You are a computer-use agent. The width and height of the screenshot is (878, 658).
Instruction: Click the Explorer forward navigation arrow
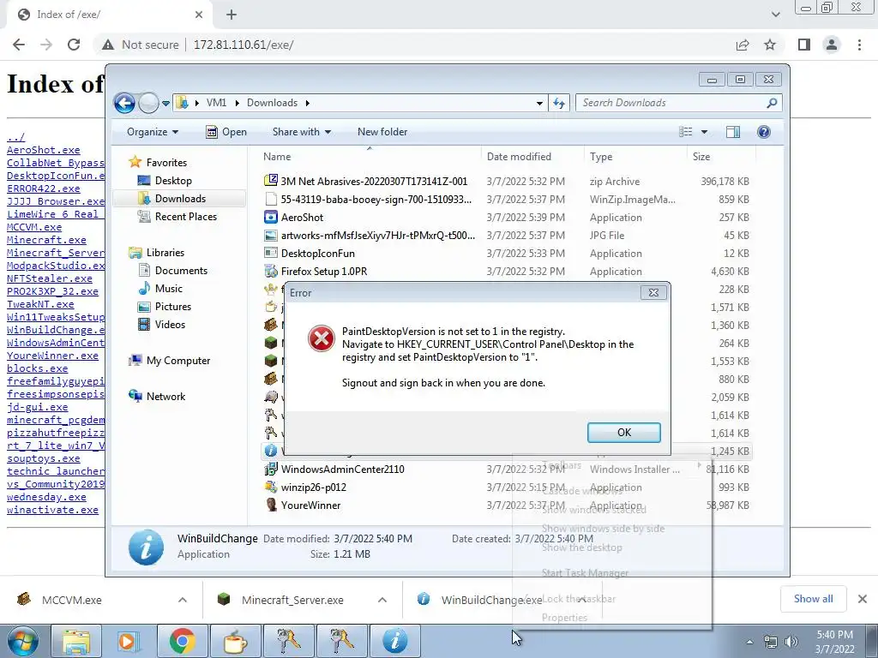148,103
